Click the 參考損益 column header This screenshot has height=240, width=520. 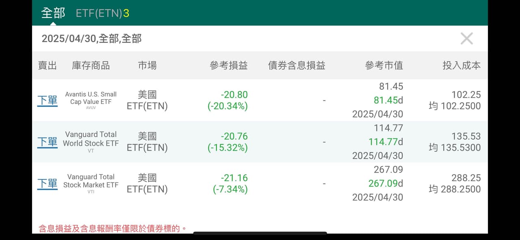coord(229,65)
